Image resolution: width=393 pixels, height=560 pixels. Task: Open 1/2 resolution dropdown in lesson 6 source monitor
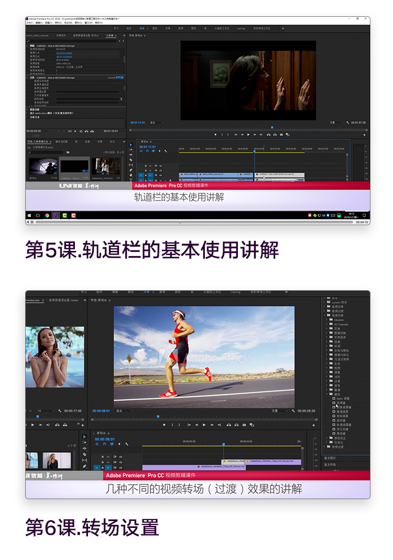point(46,411)
